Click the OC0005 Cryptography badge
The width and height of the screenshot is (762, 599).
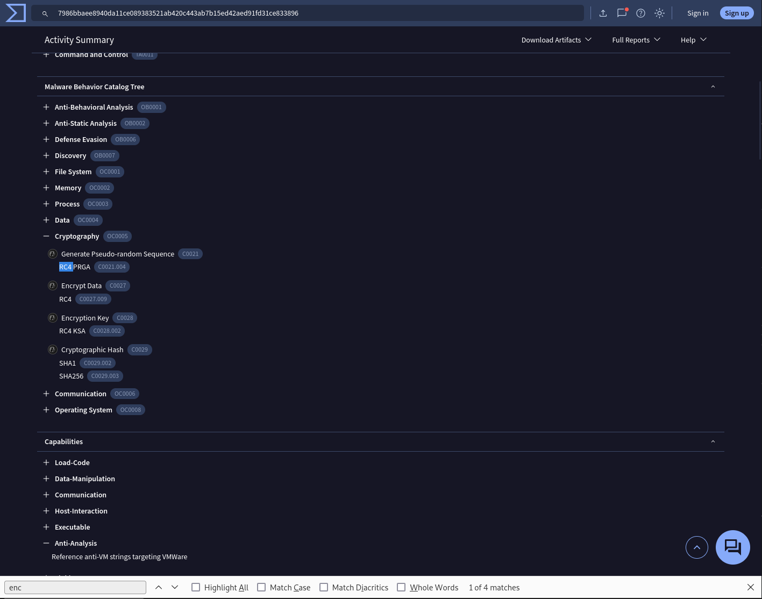click(117, 236)
